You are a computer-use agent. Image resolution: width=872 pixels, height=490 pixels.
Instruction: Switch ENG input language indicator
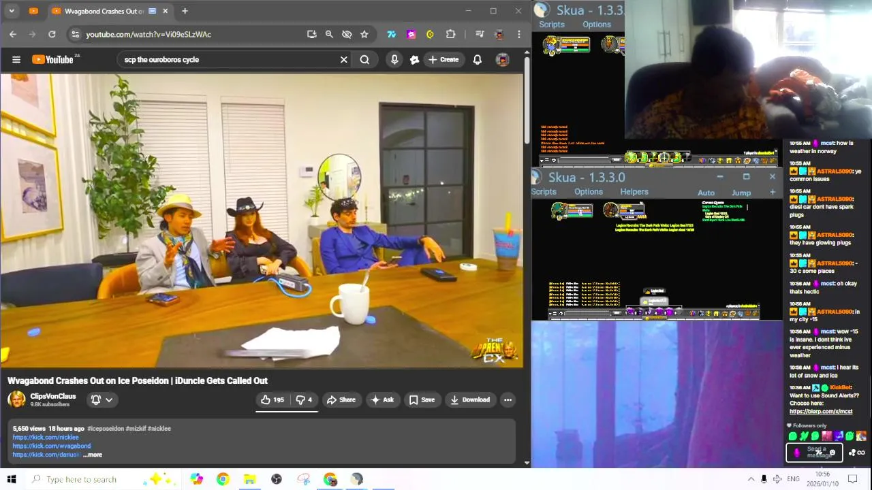(793, 479)
